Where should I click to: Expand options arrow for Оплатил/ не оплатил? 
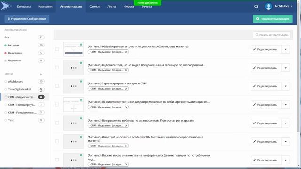click(x=285, y=142)
